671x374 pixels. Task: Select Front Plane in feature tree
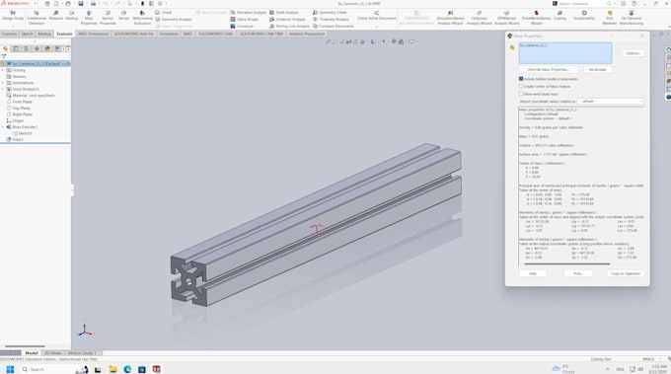[23, 102]
